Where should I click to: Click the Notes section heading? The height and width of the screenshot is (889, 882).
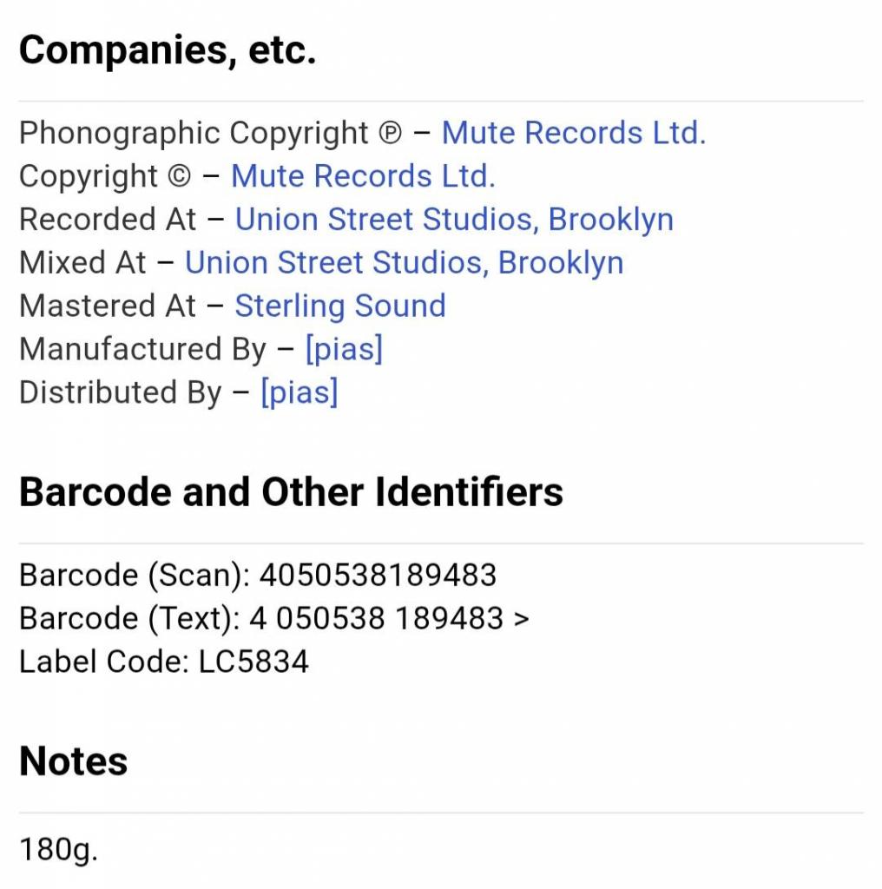coord(73,761)
